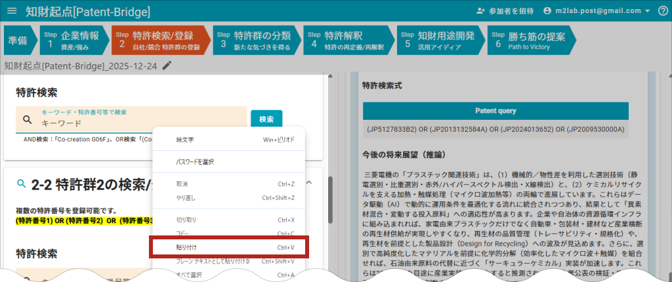Click the search icon beside 2-2 heading
Viewport: 672px width, 282px height.
22,184
